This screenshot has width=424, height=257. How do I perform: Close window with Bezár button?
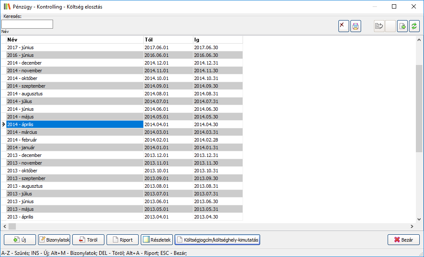click(403, 240)
